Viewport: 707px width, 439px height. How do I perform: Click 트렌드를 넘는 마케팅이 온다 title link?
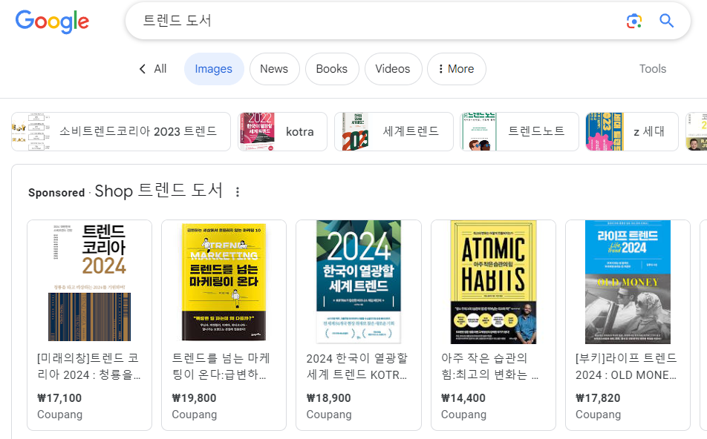coord(221,366)
